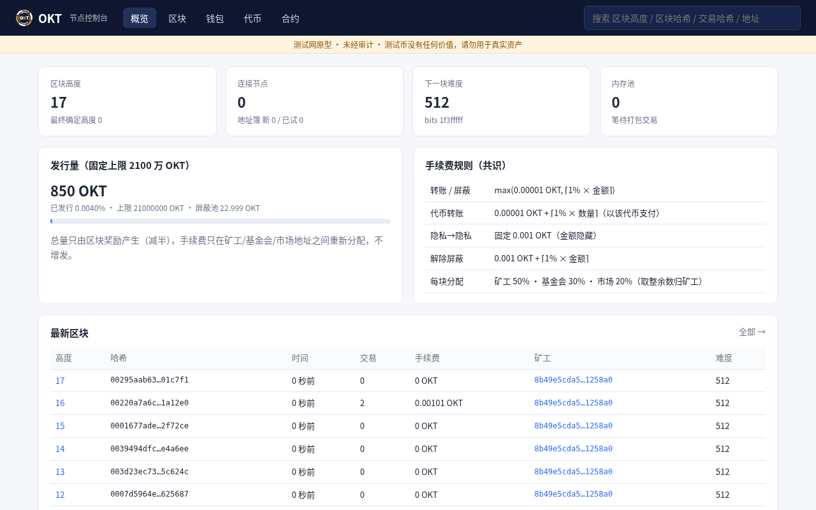This screenshot has width=816, height=510.
Task: Go to the 代币 page
Action: click(252, 18)
